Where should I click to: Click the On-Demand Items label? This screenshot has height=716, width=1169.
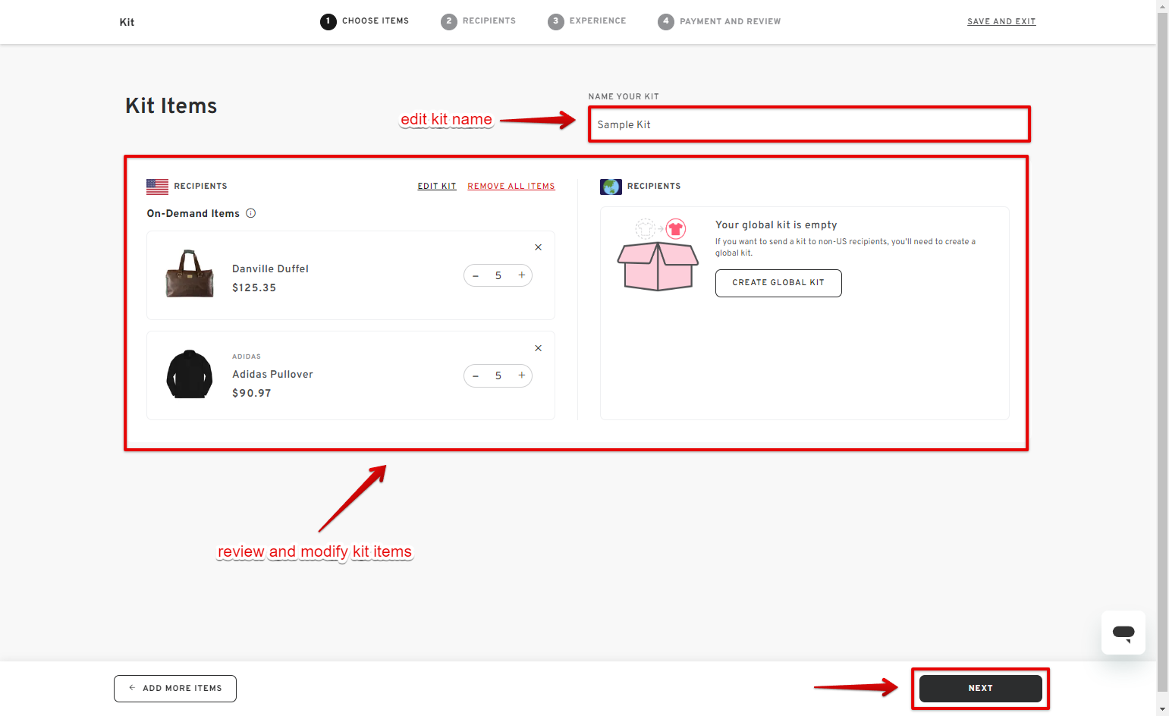point(193,213)
